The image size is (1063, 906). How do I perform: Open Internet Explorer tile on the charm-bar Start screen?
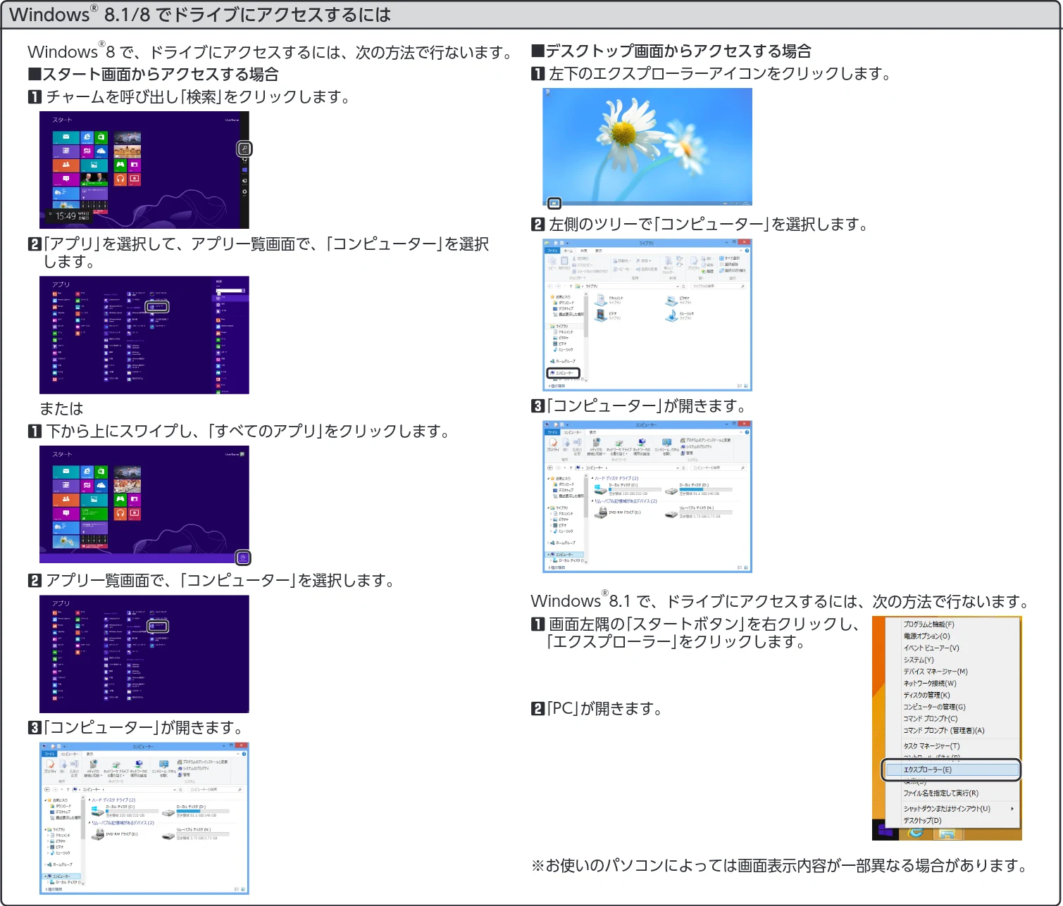coord(87,137)
